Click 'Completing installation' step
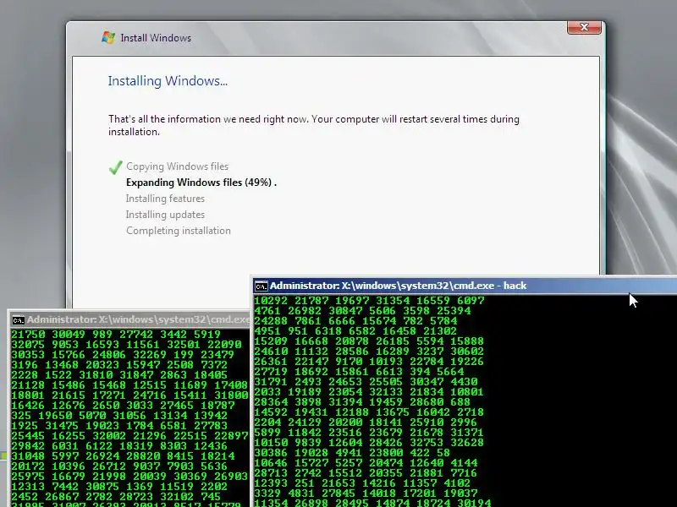 (179, 231)
